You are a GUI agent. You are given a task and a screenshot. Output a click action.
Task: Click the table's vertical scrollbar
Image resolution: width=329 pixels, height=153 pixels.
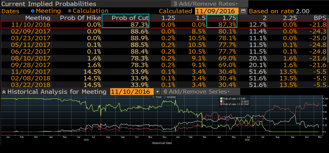[x=328, y=51]
